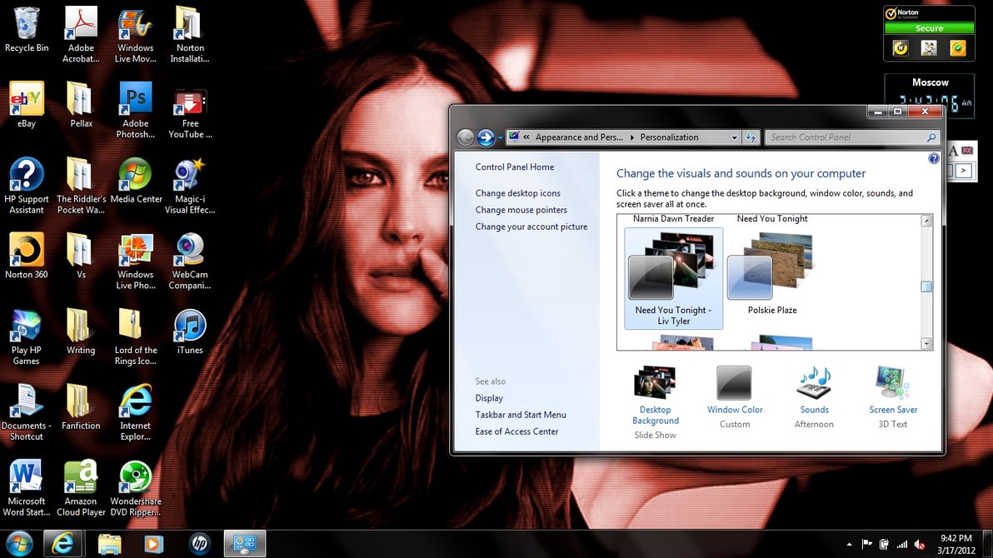This screenshot has height=558, width=993.
Task: Open the Screen Saver settings icon
Action: (x=893, y=384)
